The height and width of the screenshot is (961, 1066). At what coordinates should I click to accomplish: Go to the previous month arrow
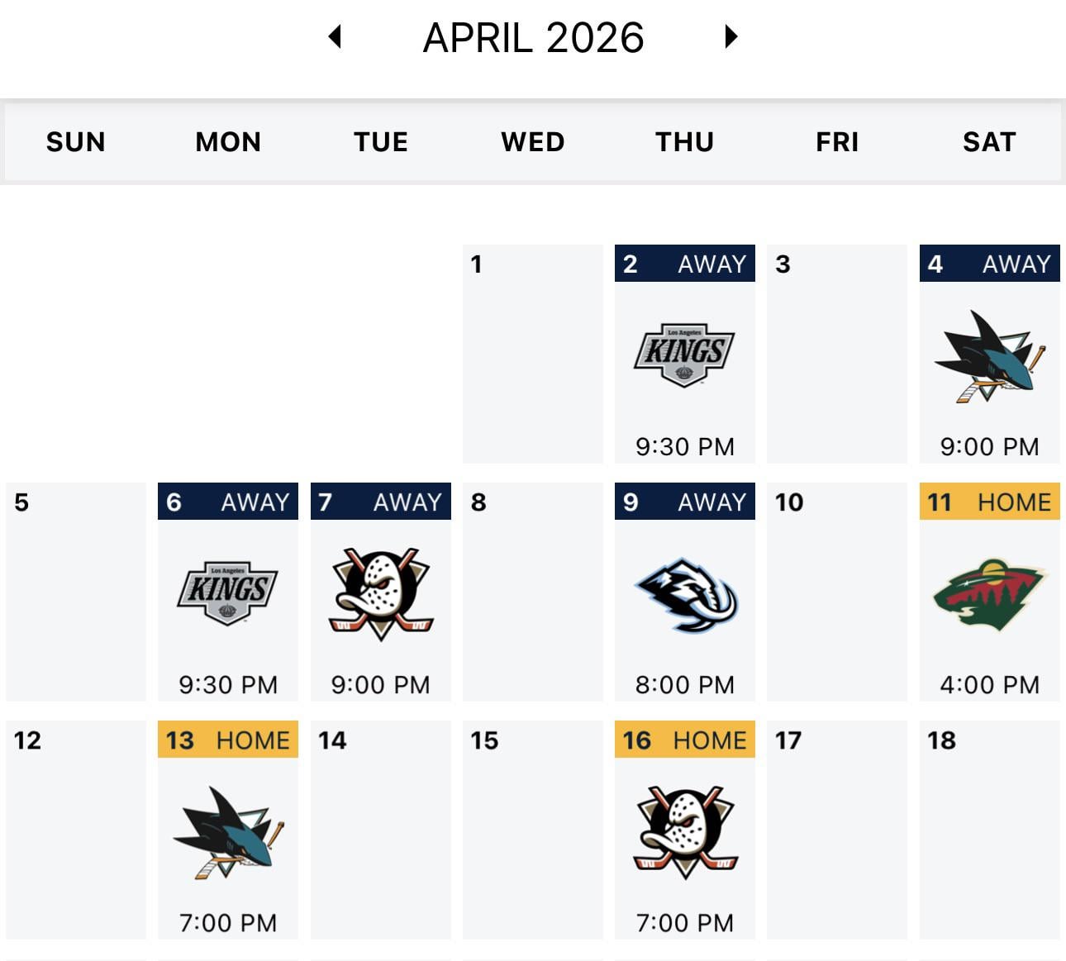click(335, 36)
